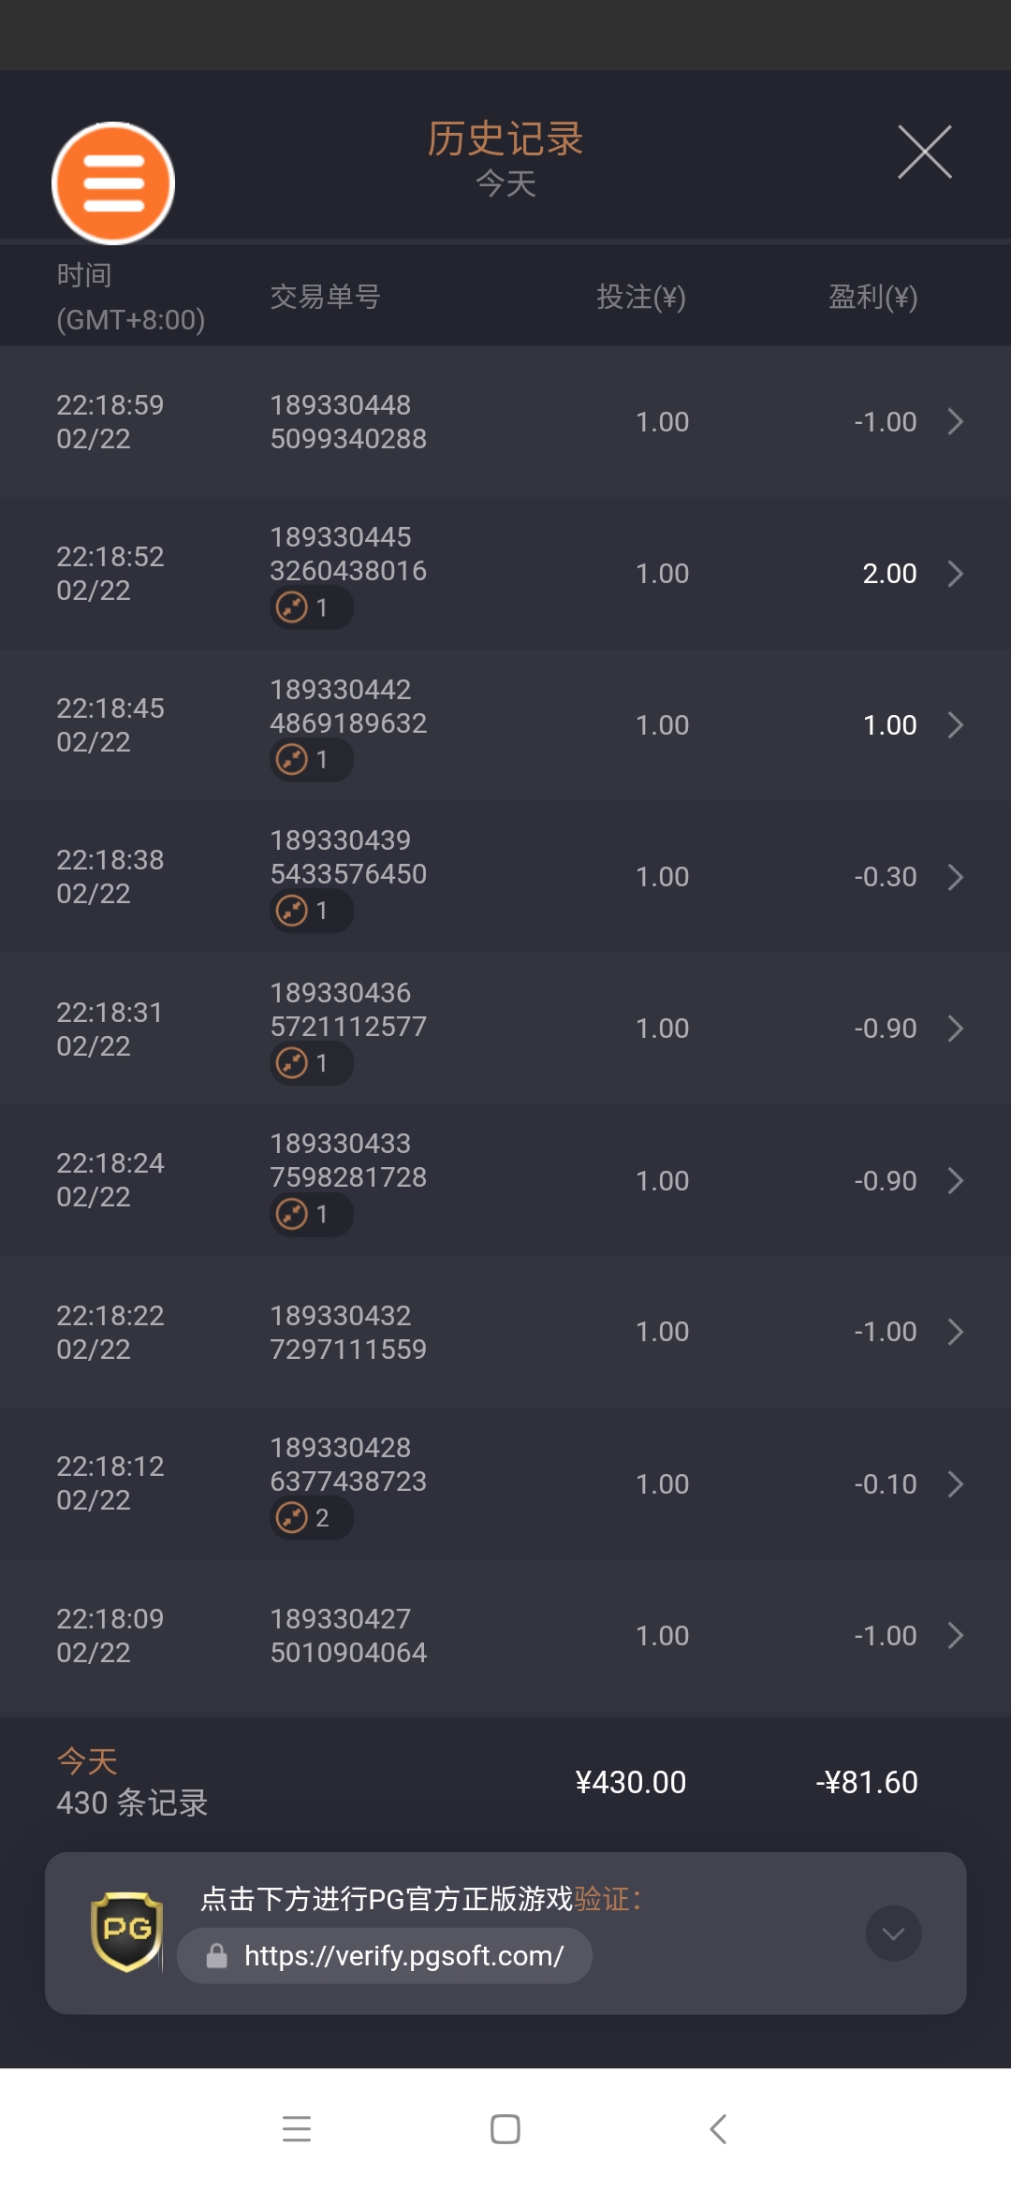Expand the PG verification banner dropdown

click(x=893, y=1934)
